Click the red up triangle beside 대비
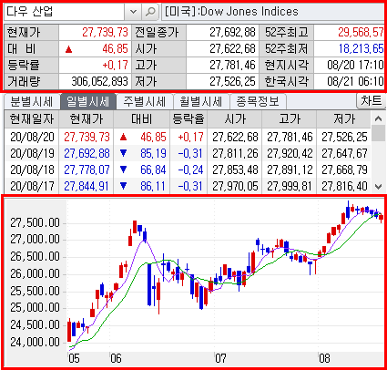Image resolution: width=387 pixels, height=370 pixels. coord(69,49)
